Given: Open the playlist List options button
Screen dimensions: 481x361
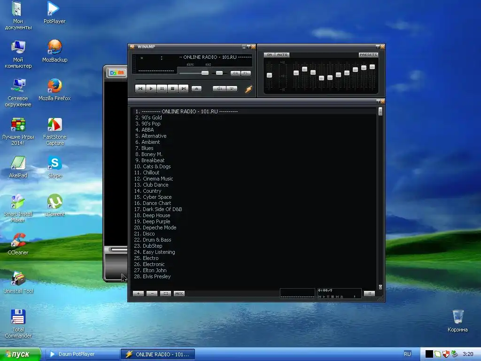Looking at the screenshot, I should (x=369, y=293).
